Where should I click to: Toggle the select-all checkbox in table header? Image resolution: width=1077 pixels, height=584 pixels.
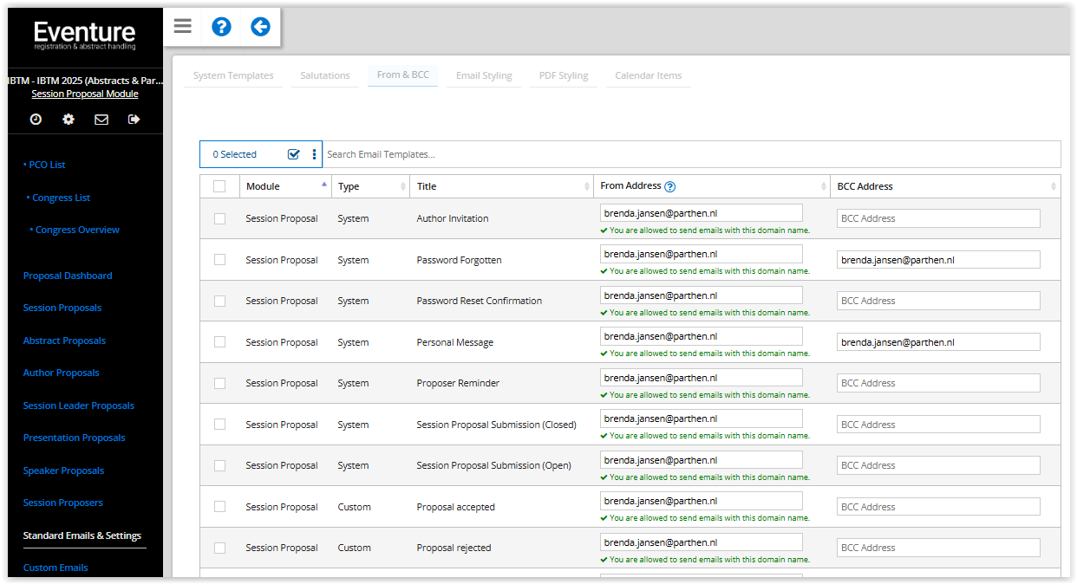click(x=219, y=186)
